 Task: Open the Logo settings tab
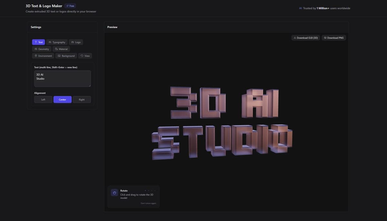click(76, 42)
